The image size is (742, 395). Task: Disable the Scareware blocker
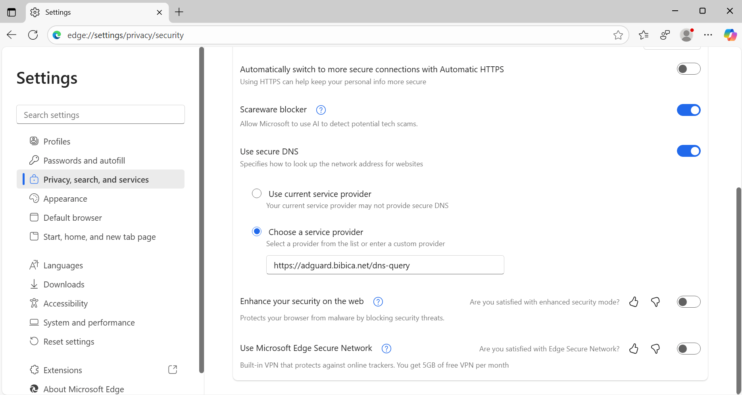[688, 110]
